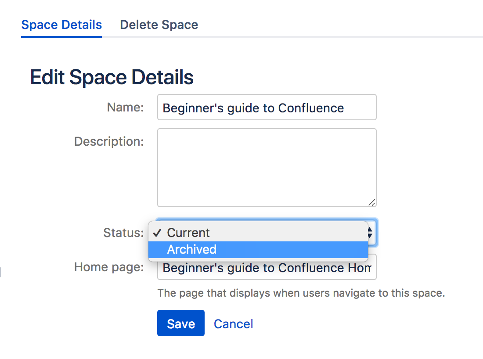Click the Cancel link
The width and height of the screenshot is (483, 359).
point(233,324)
